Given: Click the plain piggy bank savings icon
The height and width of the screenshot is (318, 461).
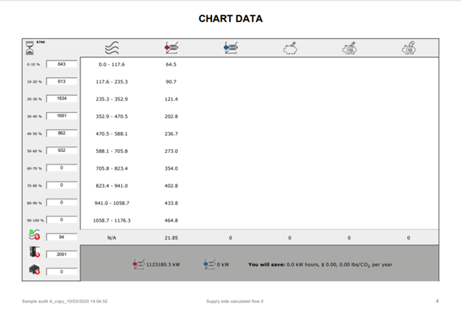Looking at the screenshot, I should 290,48.
